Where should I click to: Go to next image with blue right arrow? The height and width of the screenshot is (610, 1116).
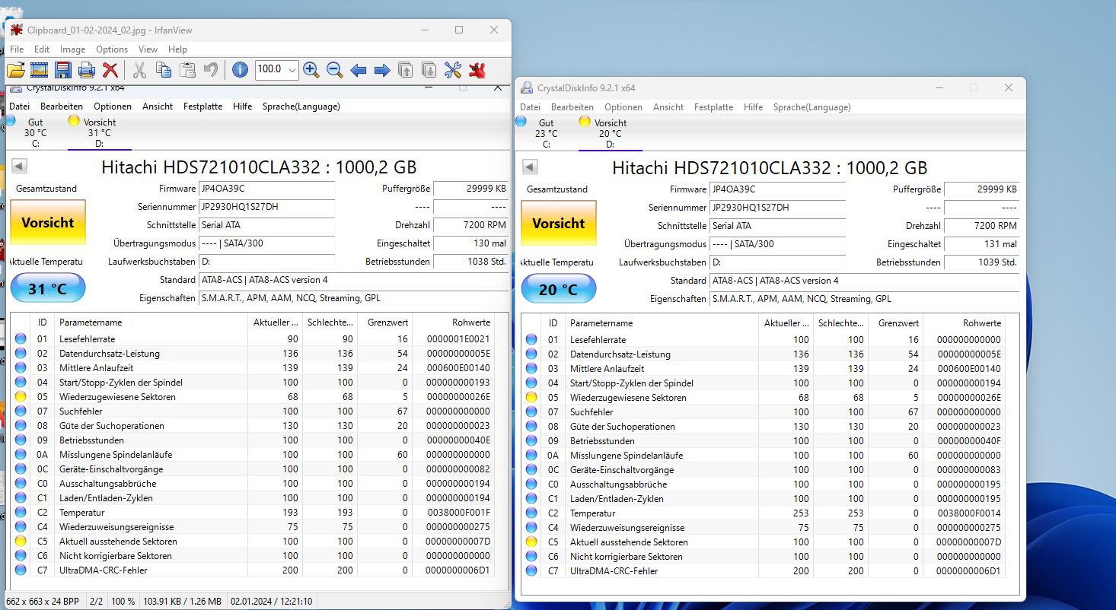pyautogui.click(x=382, y=70)
